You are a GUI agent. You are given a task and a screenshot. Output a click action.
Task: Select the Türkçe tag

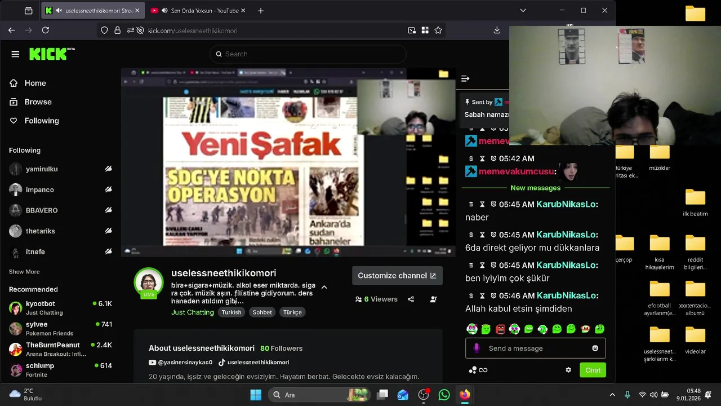(292, 312)
